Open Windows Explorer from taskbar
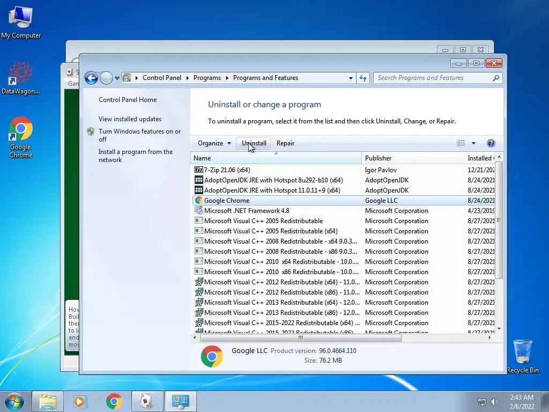Viewport: 549px width, 412px height. click(x=48, y=401)
